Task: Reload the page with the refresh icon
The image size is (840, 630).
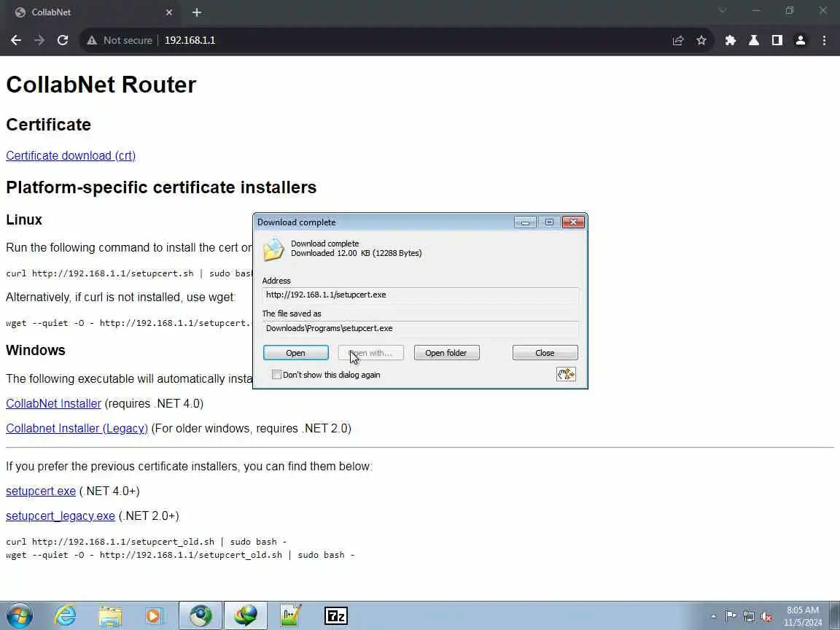Action: tap(63, 40)
